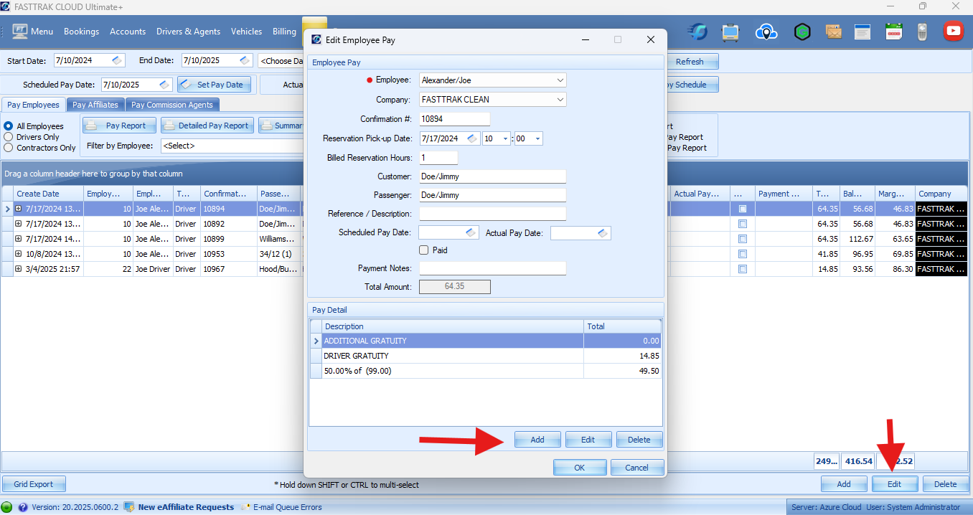Expand the Joe Driver row 10967
973x515 pixels.
(x=19, y=269)
